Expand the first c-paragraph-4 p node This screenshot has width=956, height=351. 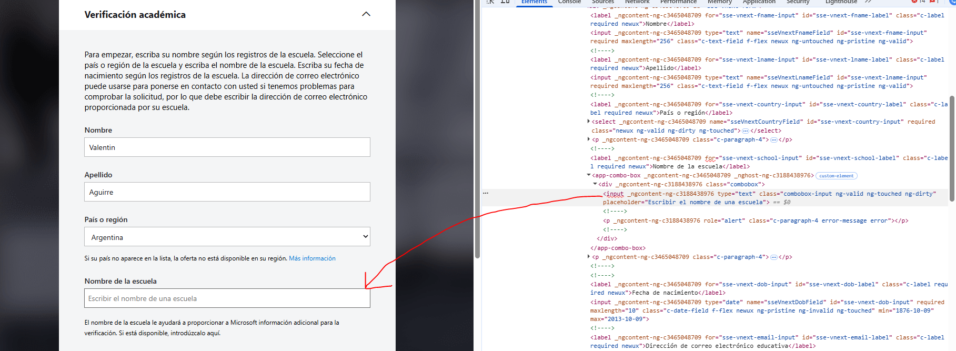tap(589, 139)
